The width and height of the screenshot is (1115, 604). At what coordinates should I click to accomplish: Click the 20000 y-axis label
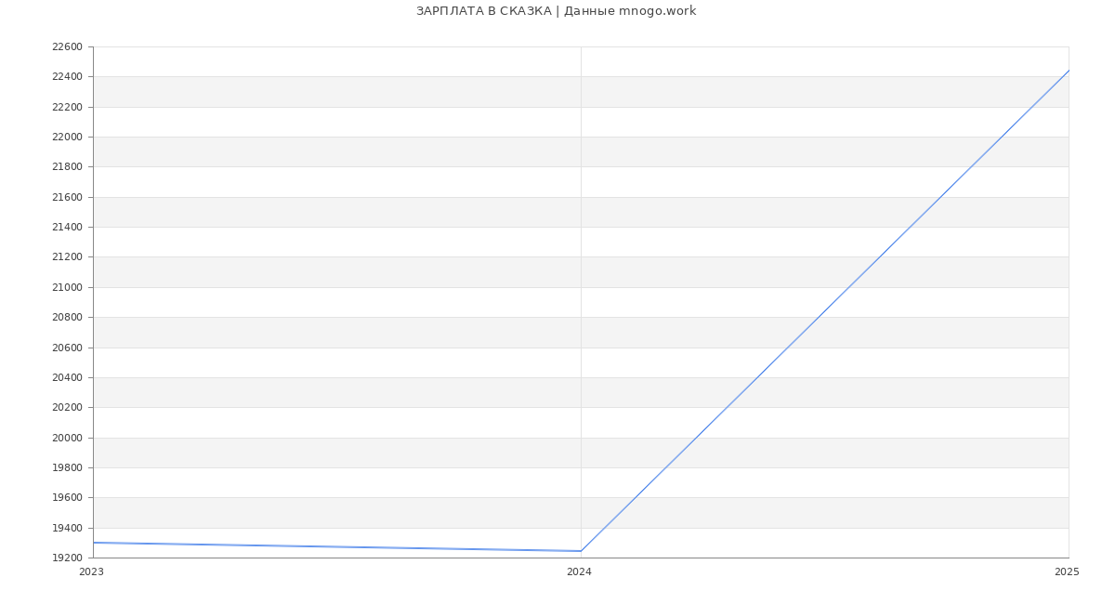point(67,438)
